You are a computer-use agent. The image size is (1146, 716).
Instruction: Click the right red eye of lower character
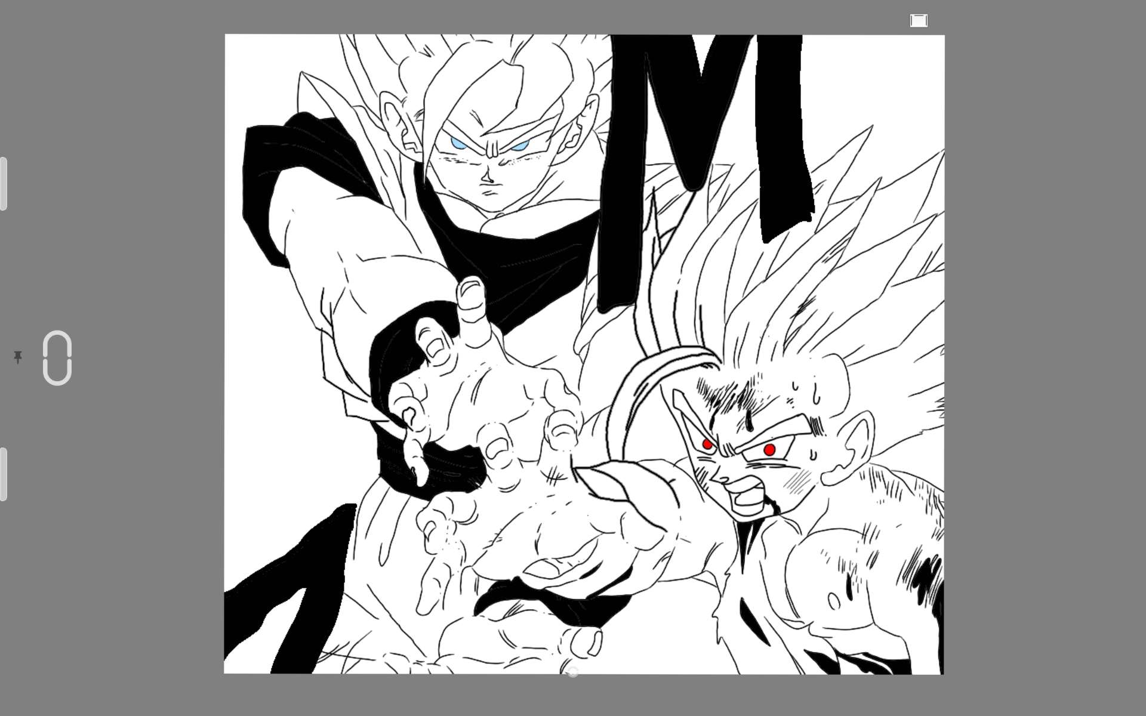(x=769, y=449)
